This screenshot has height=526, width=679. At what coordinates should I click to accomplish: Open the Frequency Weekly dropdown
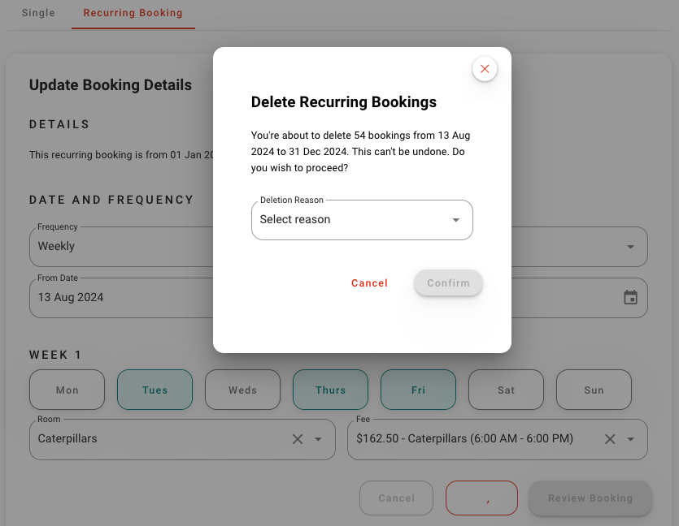pos(122,247)
